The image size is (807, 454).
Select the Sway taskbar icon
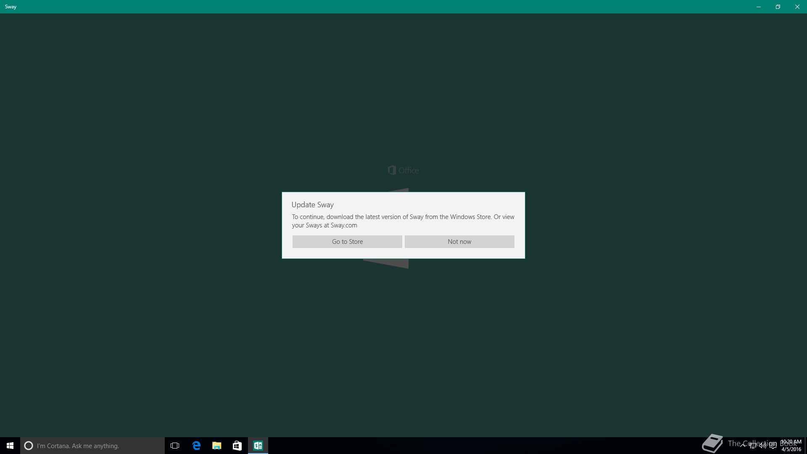coord(258,446)
